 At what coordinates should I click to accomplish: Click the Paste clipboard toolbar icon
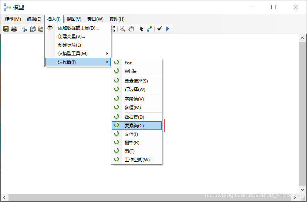pyautogui.click(x=41, y=29)
